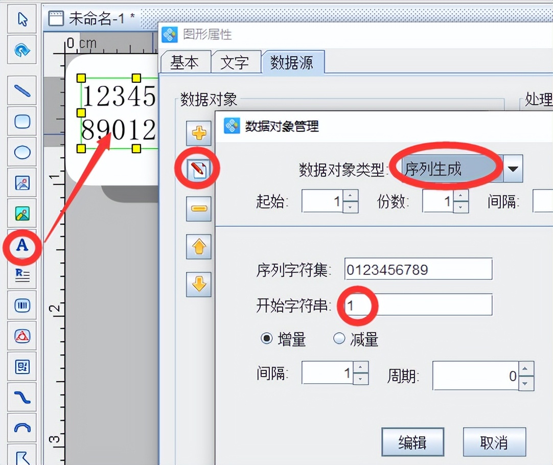Switch to the 文字 tab
The width and height of the screenshot is (553, 465).
[x=237, y=62]
